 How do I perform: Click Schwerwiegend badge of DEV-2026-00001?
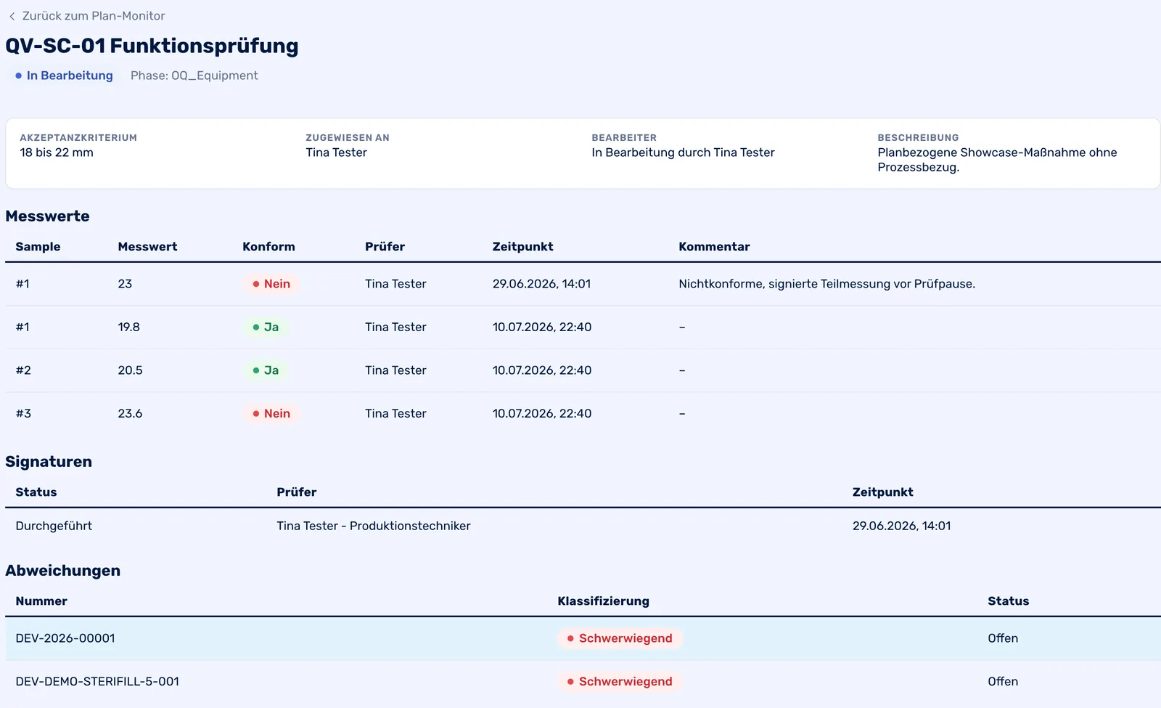coord(620,638)
